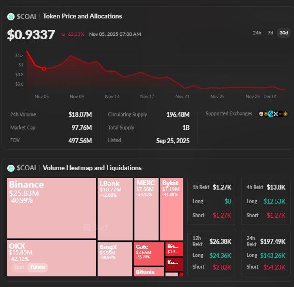Click the FDV value 497.56M
Viewport: 294px width, 287px height.
pos(80,141)
